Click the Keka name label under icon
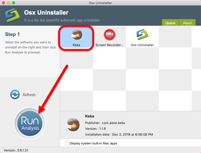Image resolution: width=201 pixels, height=153 pixels. tap(76, 45)
